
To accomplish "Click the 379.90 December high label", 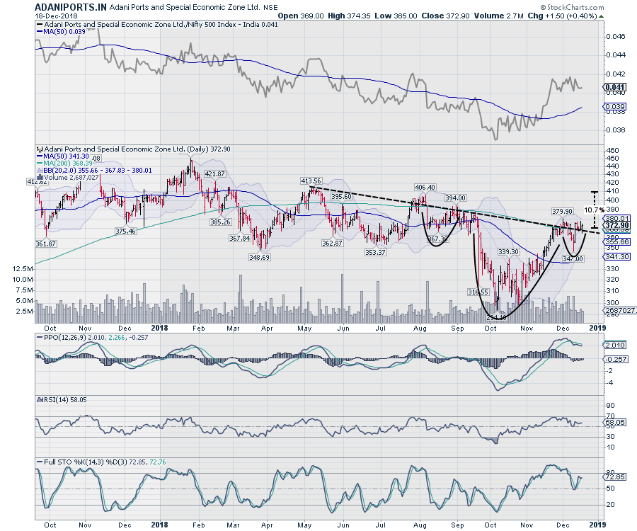I will (562, 211).
